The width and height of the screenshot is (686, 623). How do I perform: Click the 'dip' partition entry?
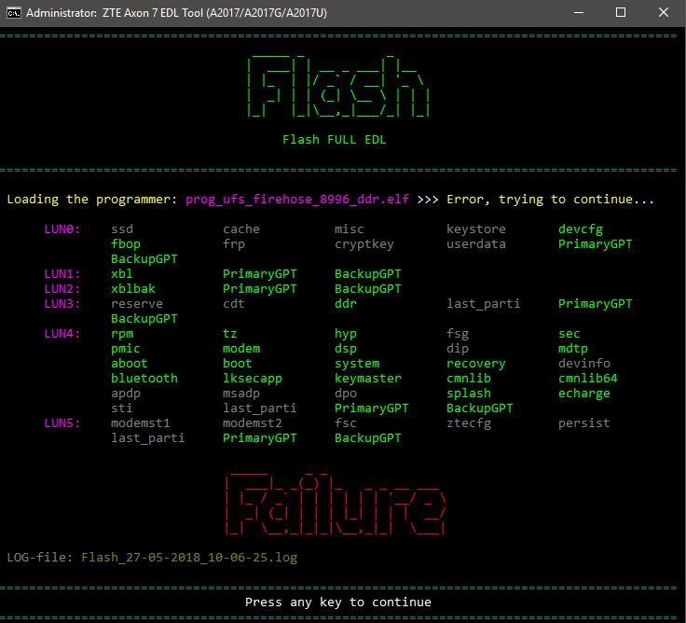(458, 349)
